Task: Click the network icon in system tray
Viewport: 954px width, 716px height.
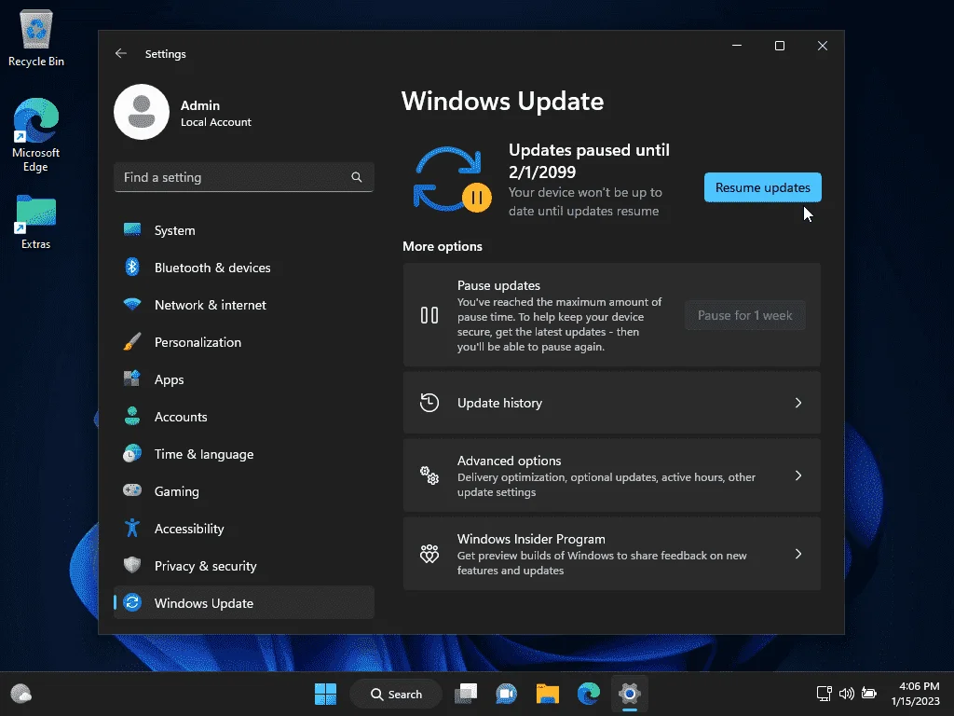Action: pyautogui.click(x=825, y=694)
